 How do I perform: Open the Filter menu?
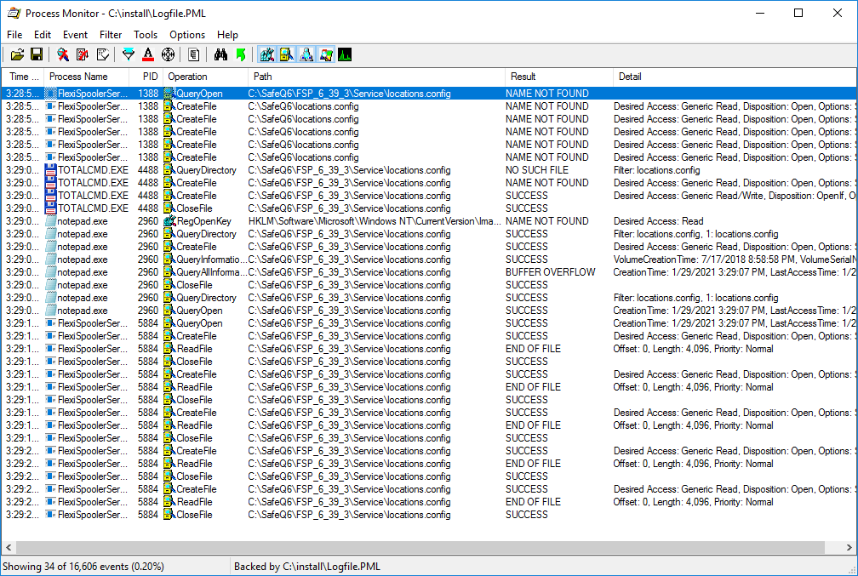click(x=111, y=35)
